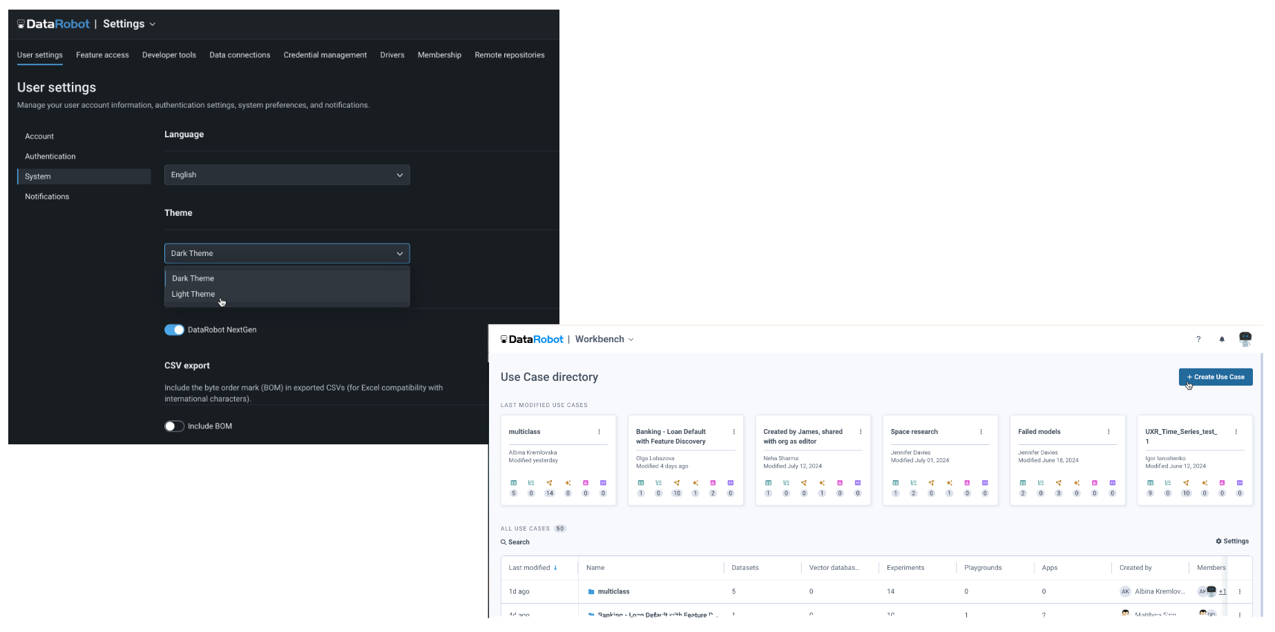The width and height of the screenshot is (1275, 632).
Task: Switch to the Developer tools tab
Action: click(169, 55)
